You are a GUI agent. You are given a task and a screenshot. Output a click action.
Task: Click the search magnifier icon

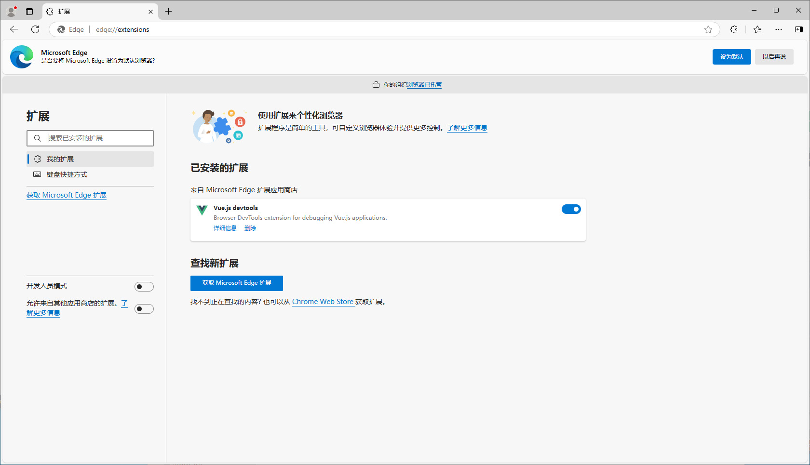pos(37,138)
